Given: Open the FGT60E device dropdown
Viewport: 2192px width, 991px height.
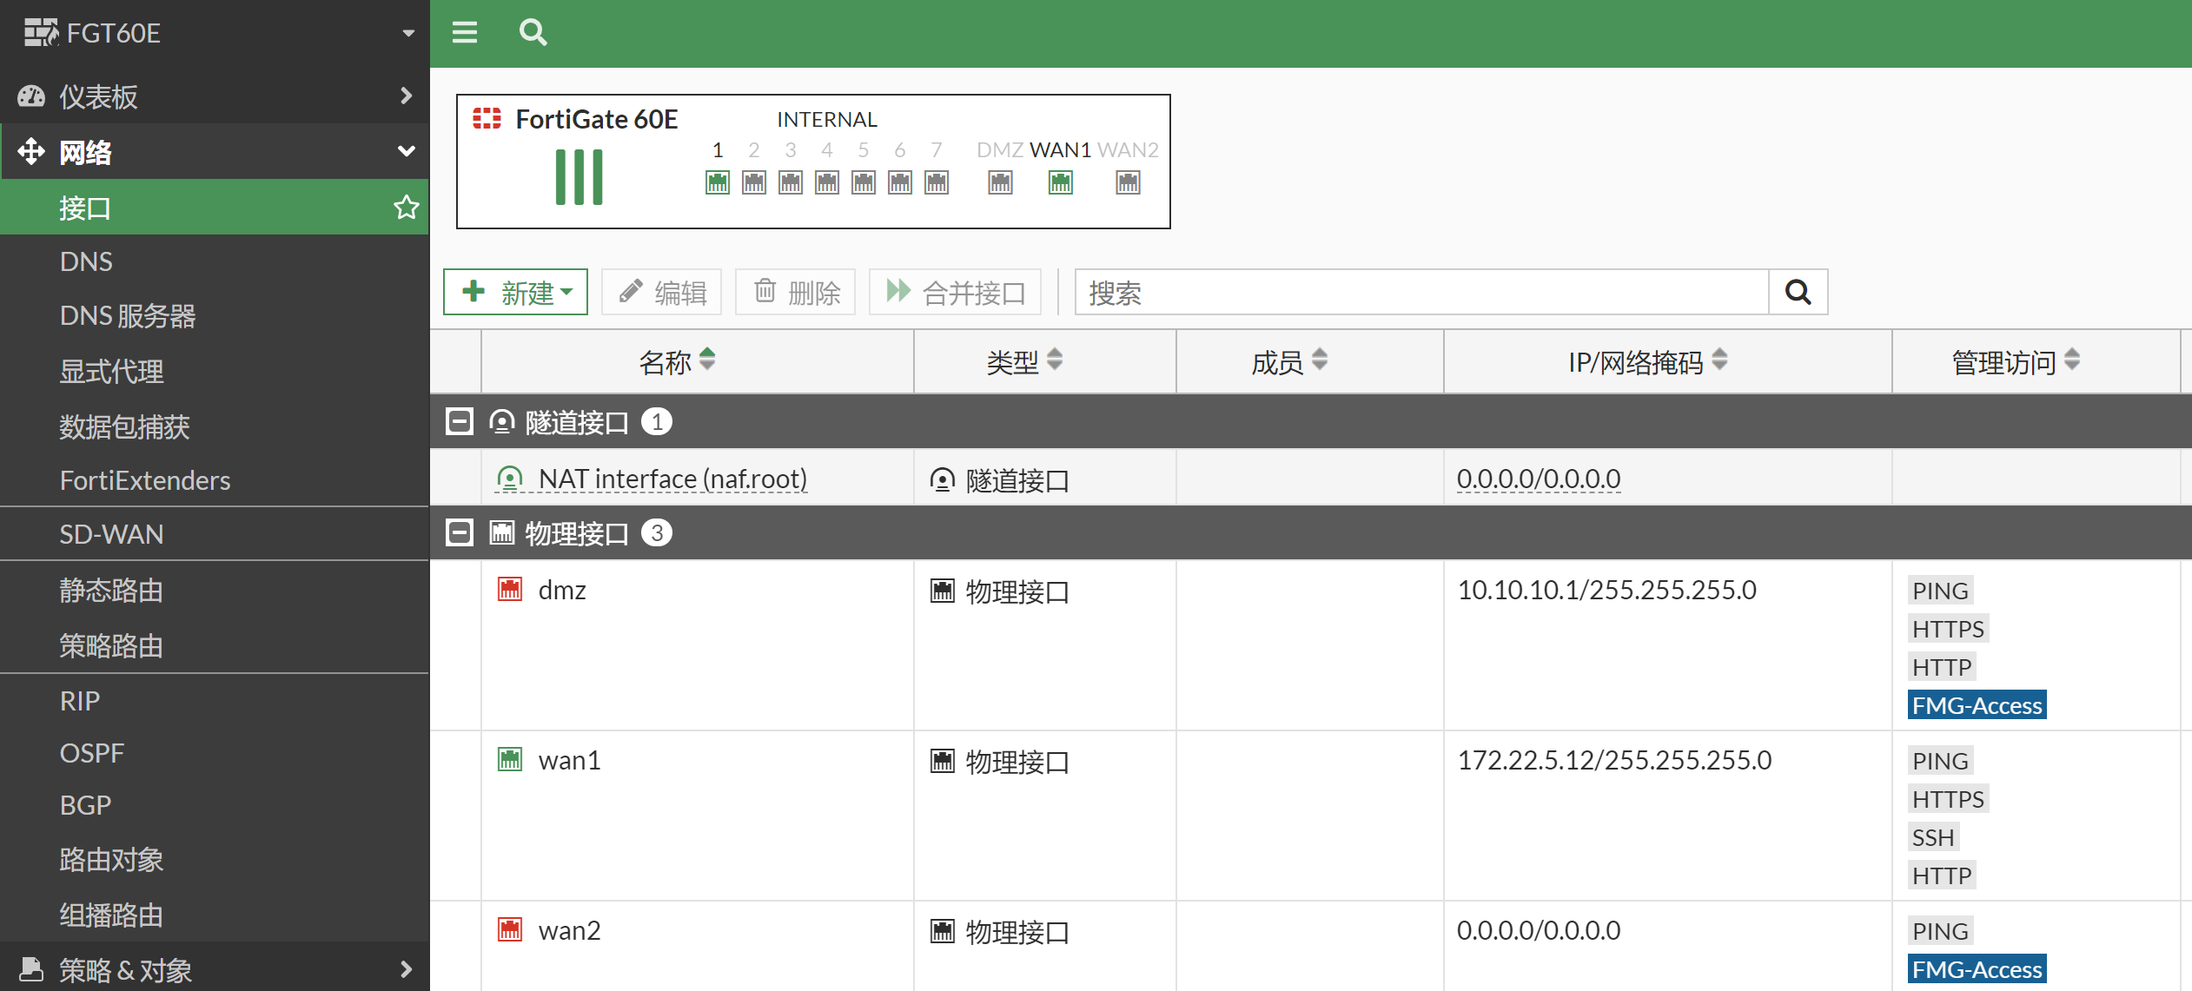Looking at the screenshot, I should point(407,33).
